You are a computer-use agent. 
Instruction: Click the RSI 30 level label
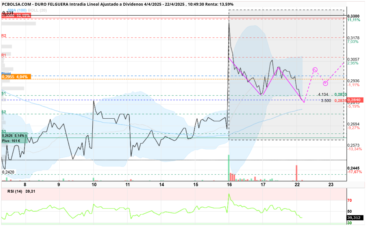click(x=349, y=223)
